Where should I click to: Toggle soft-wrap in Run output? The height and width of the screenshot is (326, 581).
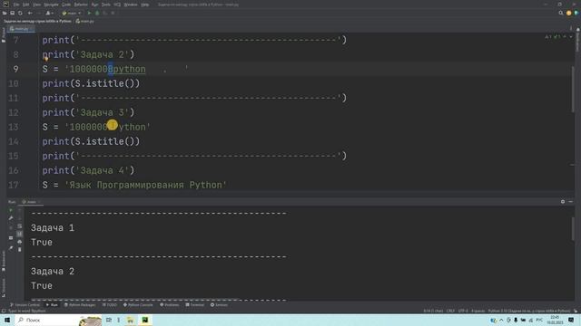click(20, 226)
